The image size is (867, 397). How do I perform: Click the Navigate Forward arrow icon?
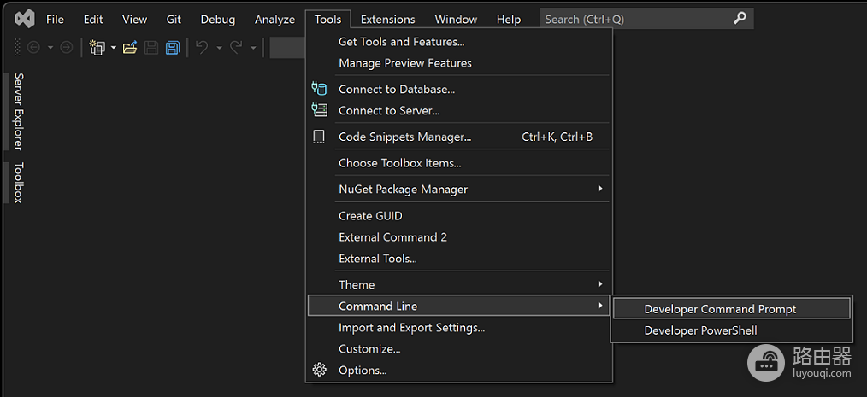coord(67,48)
